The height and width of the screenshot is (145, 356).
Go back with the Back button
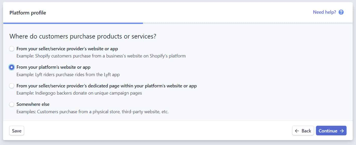(x=303, y=131)
